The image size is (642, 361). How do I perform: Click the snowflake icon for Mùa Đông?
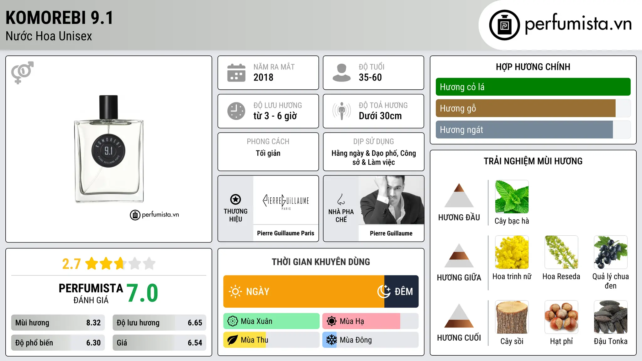(x=332, y=340)
